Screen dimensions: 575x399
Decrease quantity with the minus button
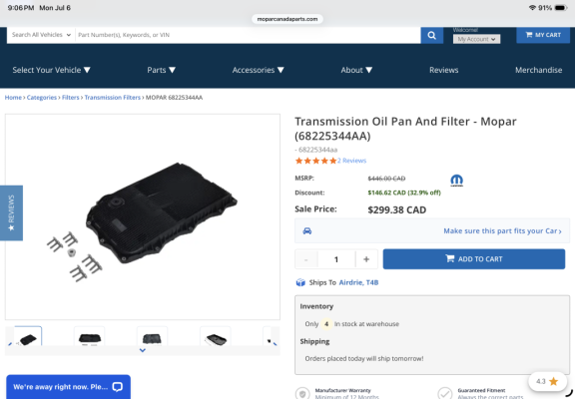[306, 259]
